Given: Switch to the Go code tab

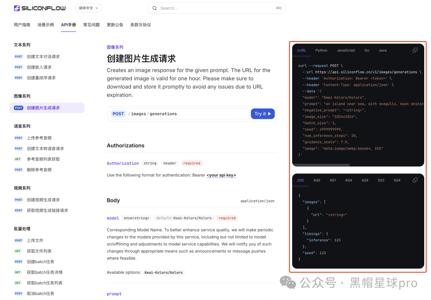Looking at the screenshot, I should pyautogui.click(x=367, y=50).
